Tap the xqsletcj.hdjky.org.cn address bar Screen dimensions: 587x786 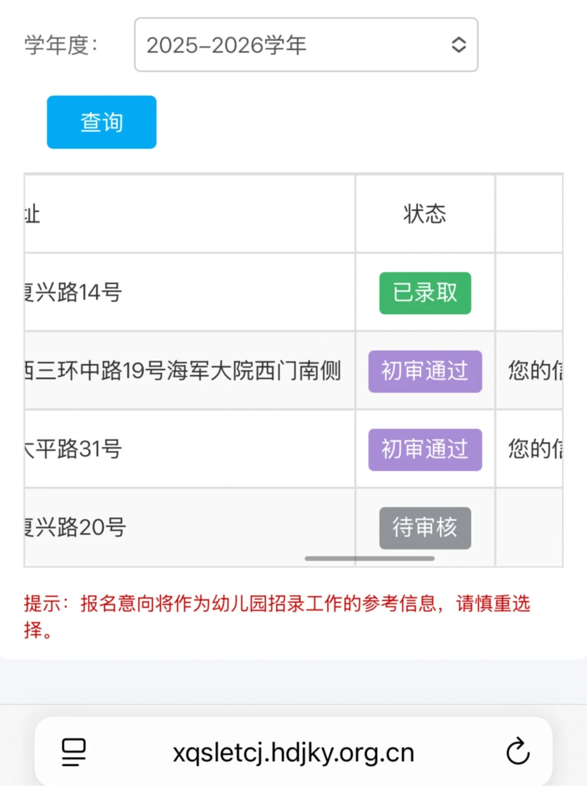coord(293,753)
